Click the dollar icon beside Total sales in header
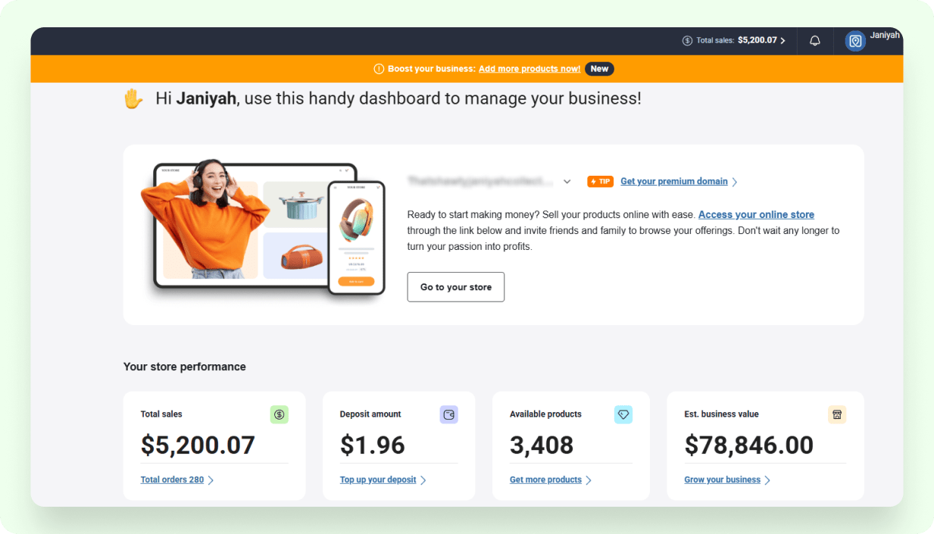The image size is (934, 534). (687, 41)
